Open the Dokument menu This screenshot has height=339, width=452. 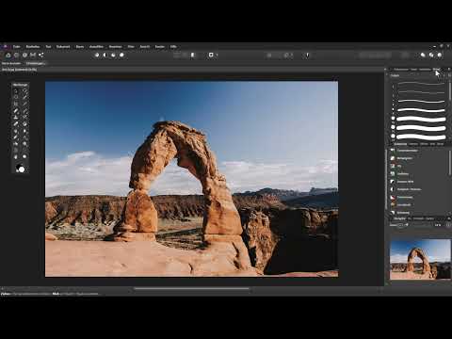(x=63, y=47)
